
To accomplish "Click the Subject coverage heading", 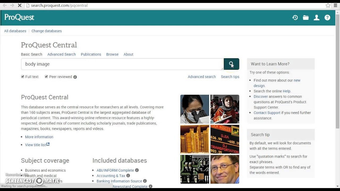I will pyautogui.click(x=45, y=160).
